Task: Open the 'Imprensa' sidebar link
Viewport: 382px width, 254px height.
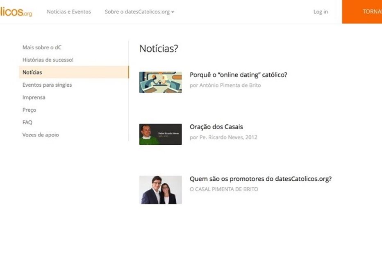Action: [34, 97]
